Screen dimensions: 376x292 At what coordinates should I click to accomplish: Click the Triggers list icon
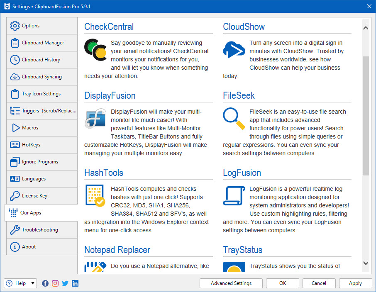point(15,111)
